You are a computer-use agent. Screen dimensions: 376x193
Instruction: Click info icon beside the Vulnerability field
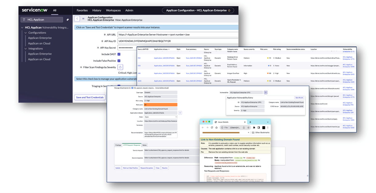tap(265, 92)
